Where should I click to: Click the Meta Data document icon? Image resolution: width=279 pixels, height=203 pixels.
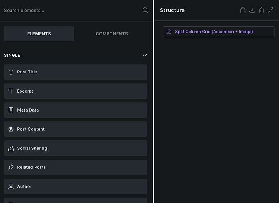tap(11, 110)
